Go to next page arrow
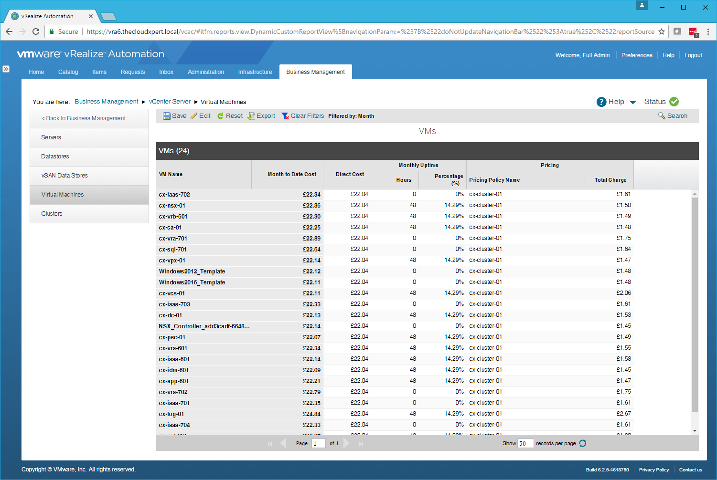717x480 pixels. tap(347, 443)
